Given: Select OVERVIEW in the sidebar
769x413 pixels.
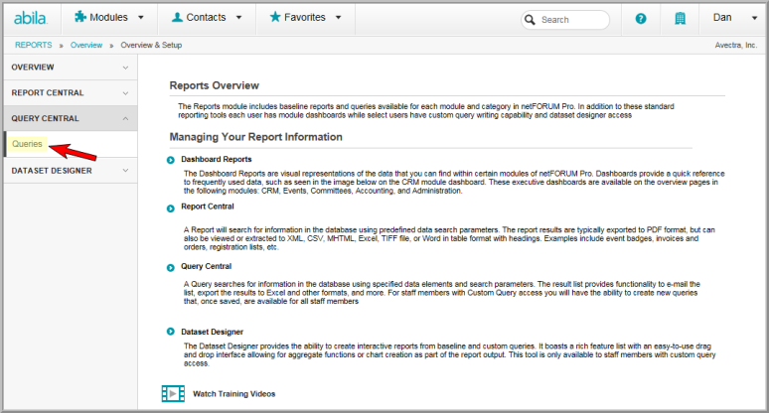Looking at the screenshot, I should pyautogui.click(x=71, y=68).
